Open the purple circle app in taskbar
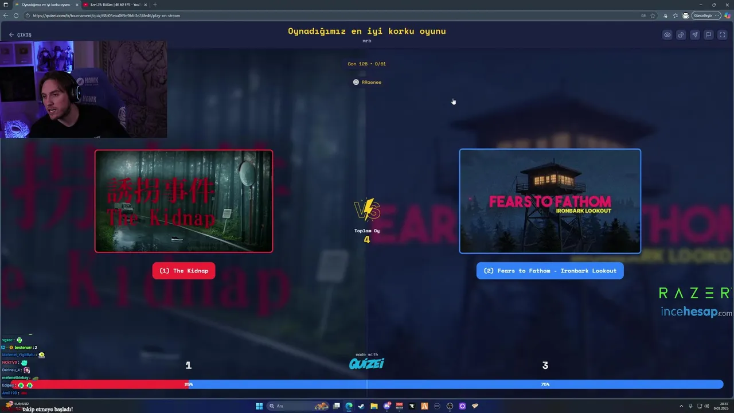Image resolution: width=734 pixels, height=413 pixels. pyautogui.click(x=462, y=406)
